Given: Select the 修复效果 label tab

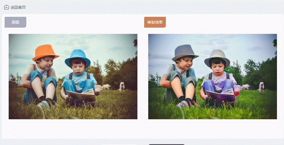Looking at the screenshot, I should click(155, 22).
